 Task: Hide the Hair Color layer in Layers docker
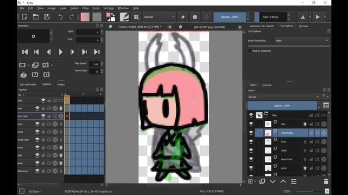pyautogui.click(x=251, y=133)
